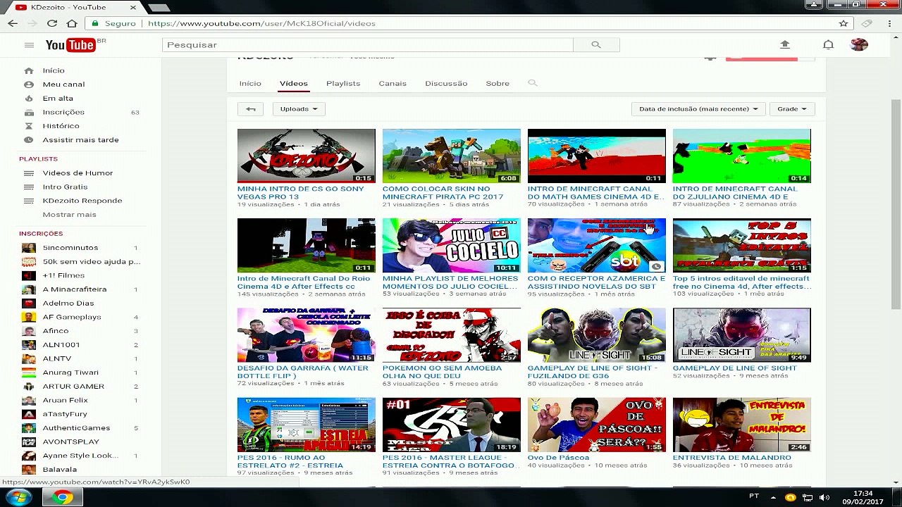Open the Canais tab
902x507 pixels.
(393, 83)
